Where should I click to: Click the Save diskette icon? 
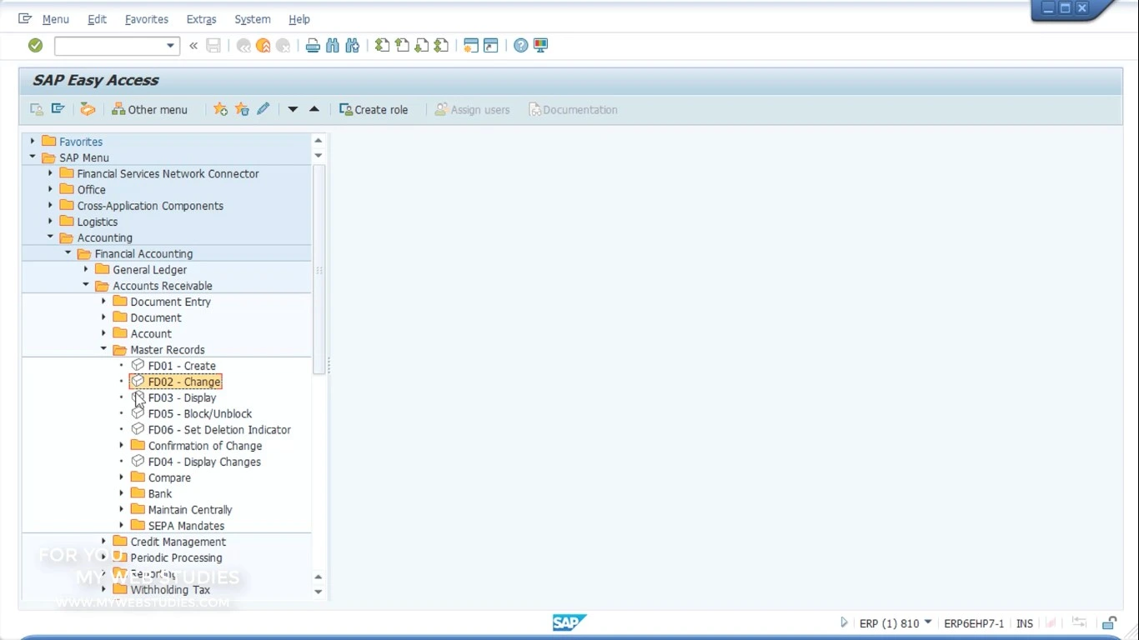[213, 45]
